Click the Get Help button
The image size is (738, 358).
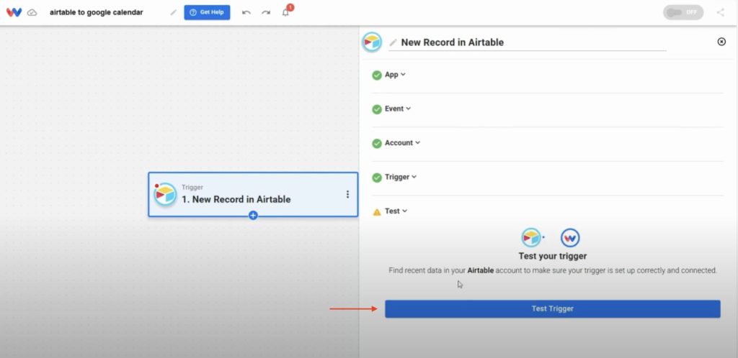207,12
